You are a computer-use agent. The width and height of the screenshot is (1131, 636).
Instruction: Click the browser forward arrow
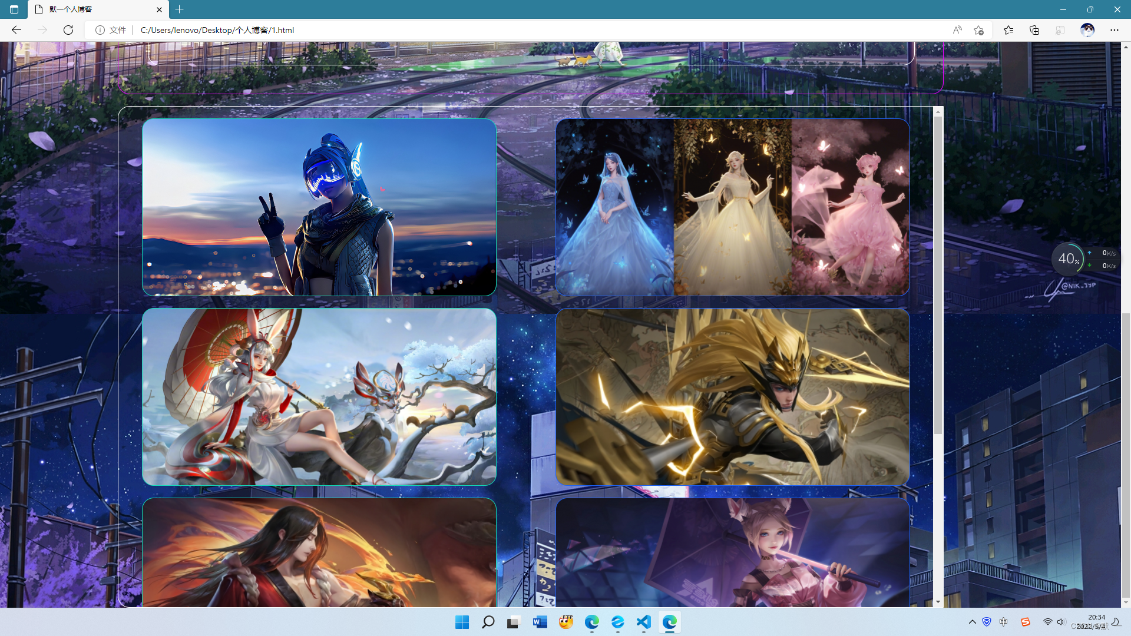(42, 30)
